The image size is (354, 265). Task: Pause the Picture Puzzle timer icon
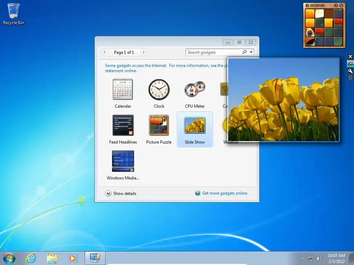307,6
